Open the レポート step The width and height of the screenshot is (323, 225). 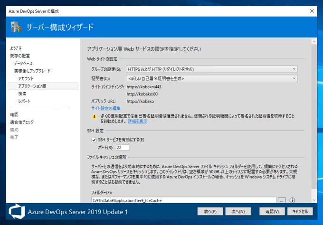pyautogui.click(x=24, y=101)
